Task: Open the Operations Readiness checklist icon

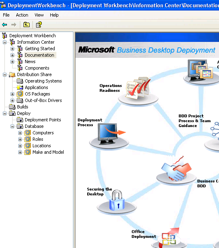Action: tap(138, 87)
